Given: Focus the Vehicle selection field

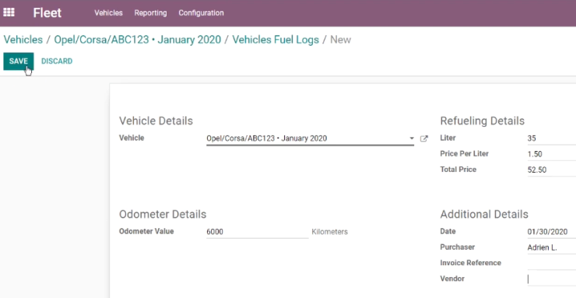Looking at the screenshot, I should pos(307,138).
